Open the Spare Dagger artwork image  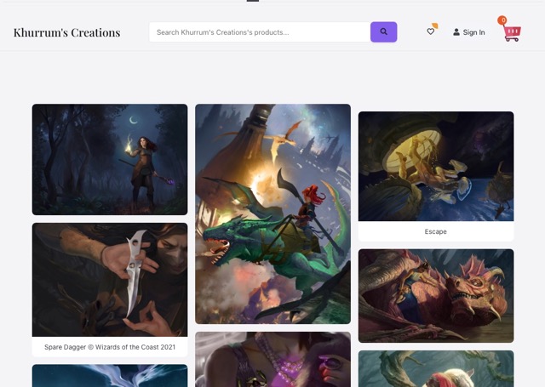(x=110, y=279)
